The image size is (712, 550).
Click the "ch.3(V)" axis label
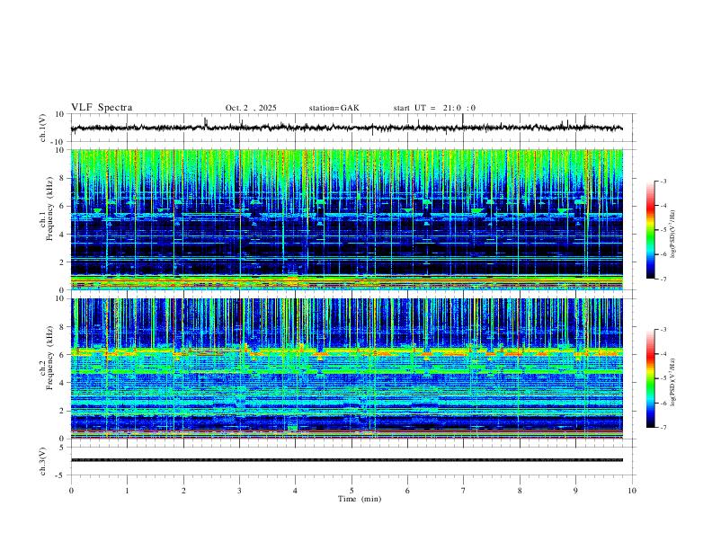tap(43, 461)
